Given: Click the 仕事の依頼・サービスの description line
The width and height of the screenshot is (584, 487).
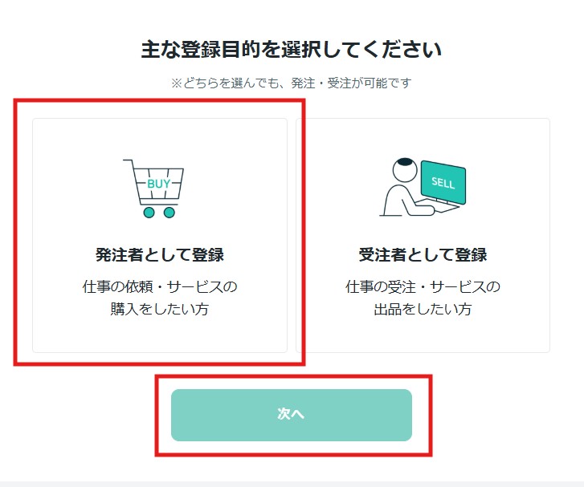Looking at the screenshot, I should 160,286.
